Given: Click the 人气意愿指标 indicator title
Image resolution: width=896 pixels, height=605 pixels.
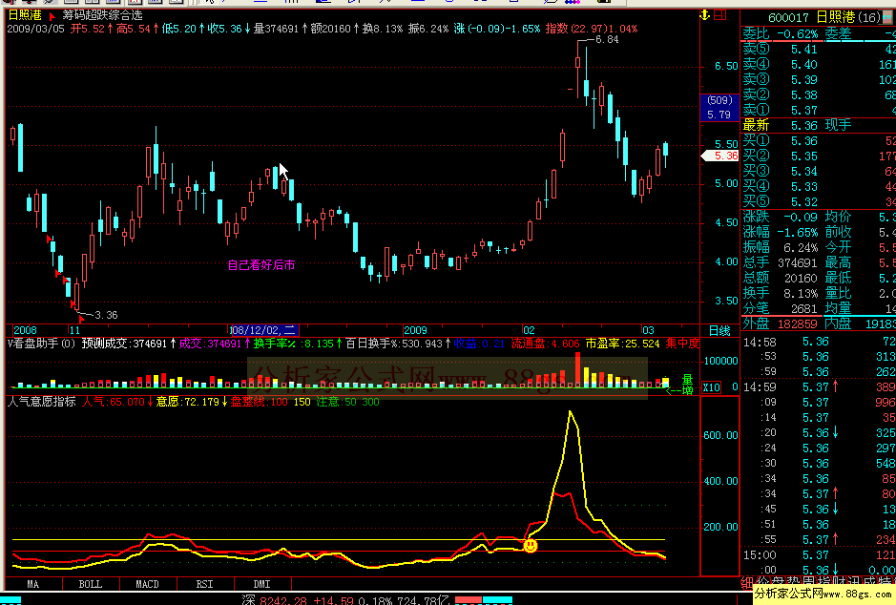Looking at the screenshot, I should click(42, 402).
